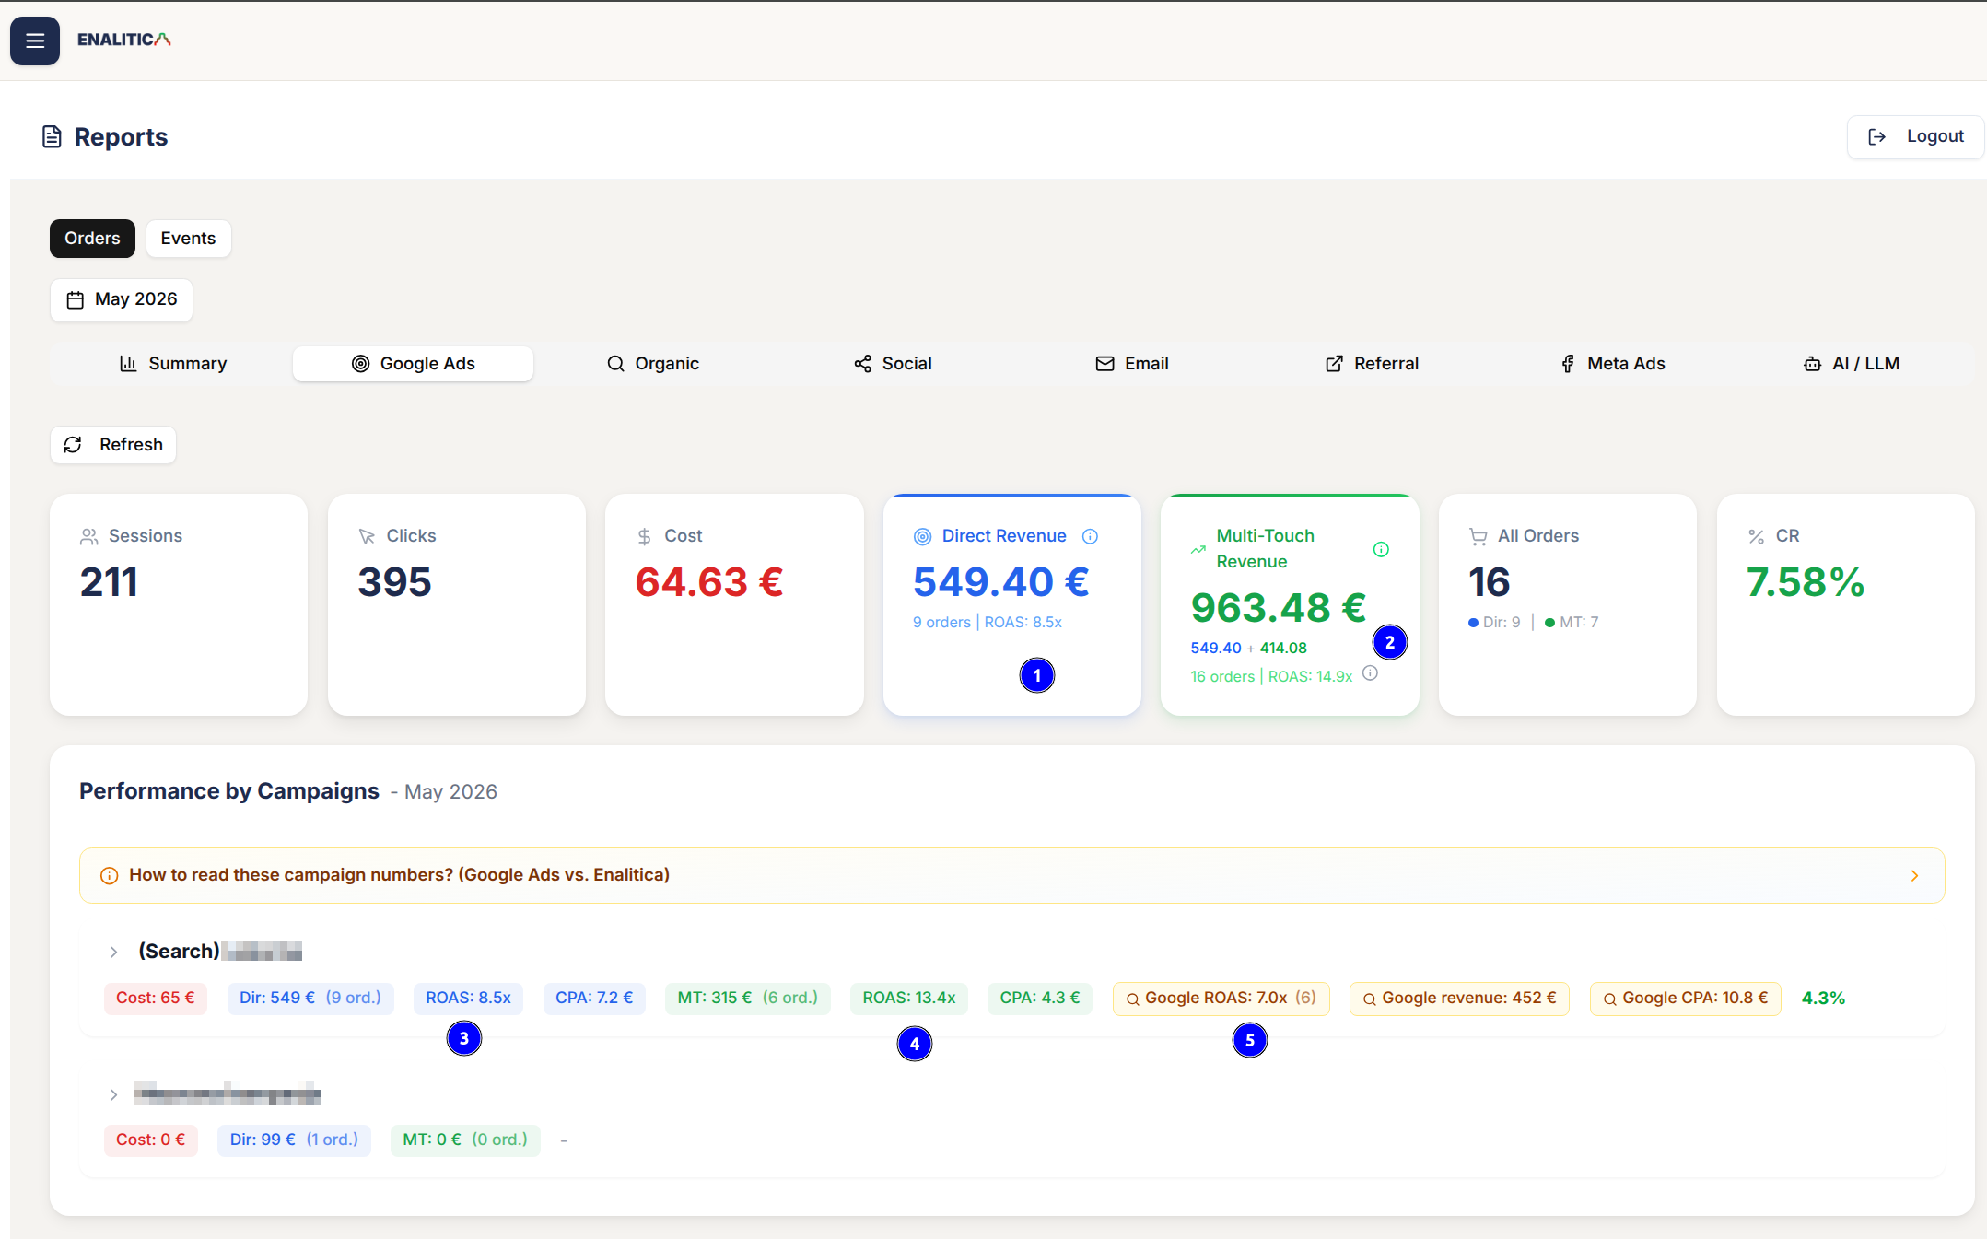
Task: Open the hamburger menu button
Action: tap(35, 41)
